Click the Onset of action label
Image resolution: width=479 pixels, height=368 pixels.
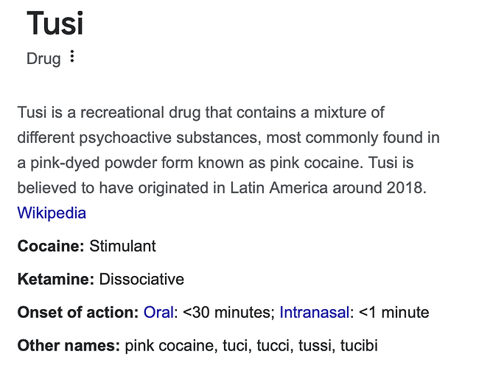(78, 313)
